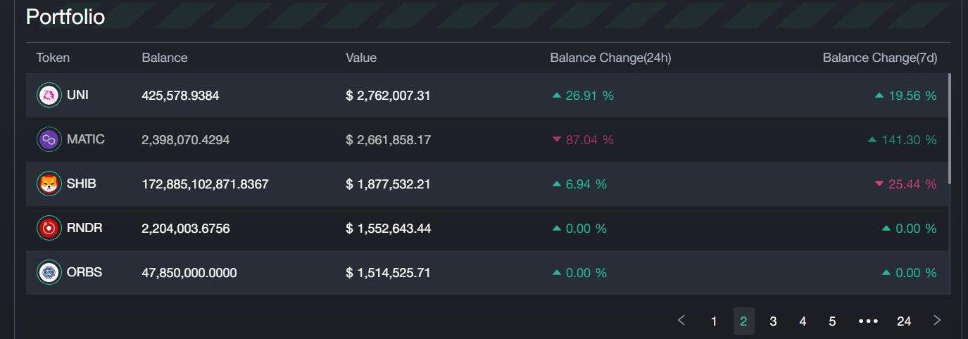Click ORBS value $ 1,514,525.71
The height and width of the screenshot is (339, 968).
tap(389, 273)
